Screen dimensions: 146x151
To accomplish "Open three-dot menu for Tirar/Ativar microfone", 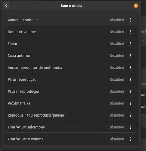I will click(x=131, y=127).
